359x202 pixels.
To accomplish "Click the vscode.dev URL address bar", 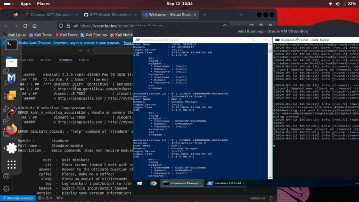I will (x=122, y=26).
